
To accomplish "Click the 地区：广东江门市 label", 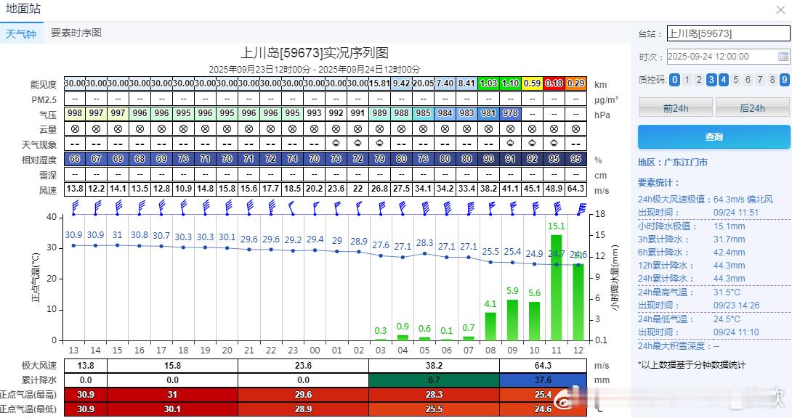I will [672, 163].
